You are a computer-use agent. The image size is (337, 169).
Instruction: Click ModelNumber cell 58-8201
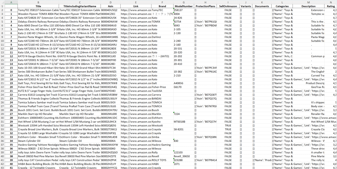click(x=184, y=129)
